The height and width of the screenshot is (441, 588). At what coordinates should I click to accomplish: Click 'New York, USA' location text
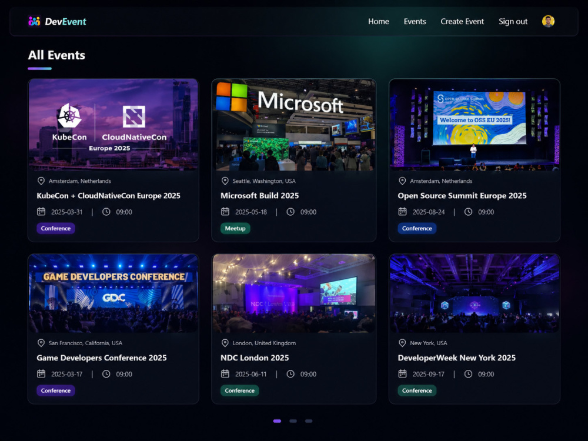(429, 343)
